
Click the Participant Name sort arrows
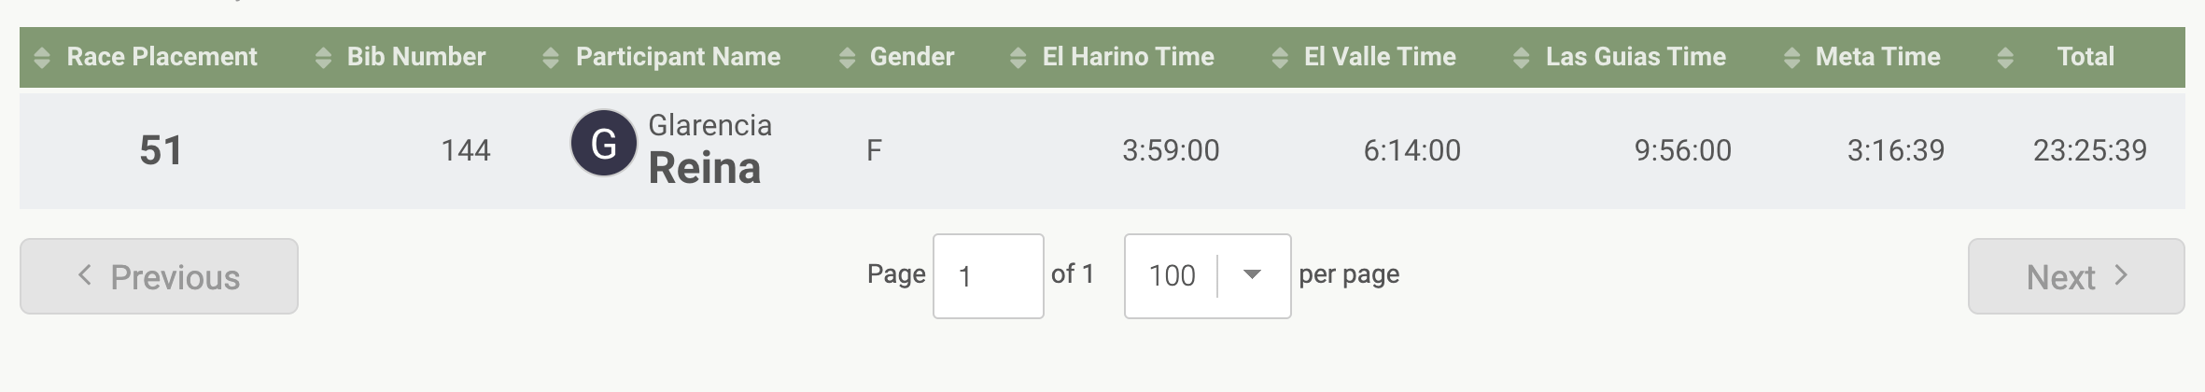(x=551, y=58)
